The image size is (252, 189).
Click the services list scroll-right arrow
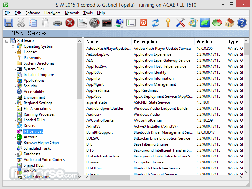tap(241, 177)
